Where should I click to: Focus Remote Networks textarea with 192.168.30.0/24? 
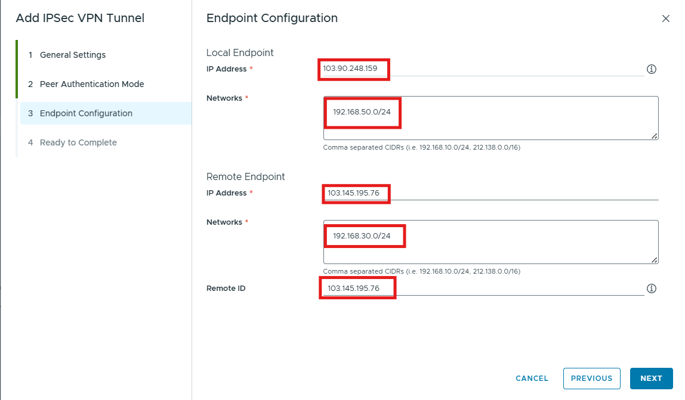[490, 242]
